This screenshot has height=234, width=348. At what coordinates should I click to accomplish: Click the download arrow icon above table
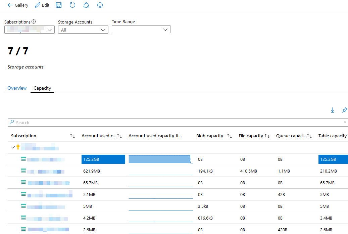click(x=333, y=110)
